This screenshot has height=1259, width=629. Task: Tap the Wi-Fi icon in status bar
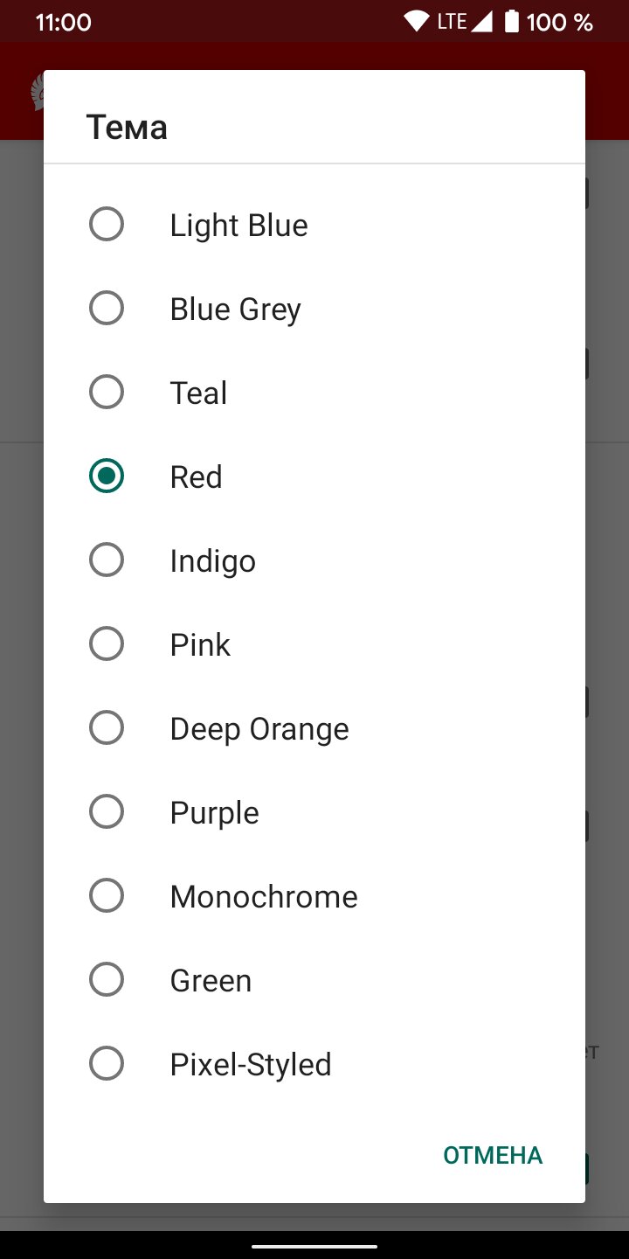pos(417,22)
